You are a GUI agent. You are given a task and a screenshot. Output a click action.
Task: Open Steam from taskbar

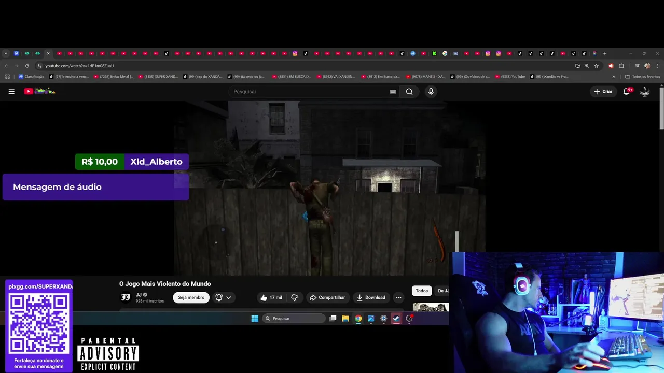coord(396,319)
